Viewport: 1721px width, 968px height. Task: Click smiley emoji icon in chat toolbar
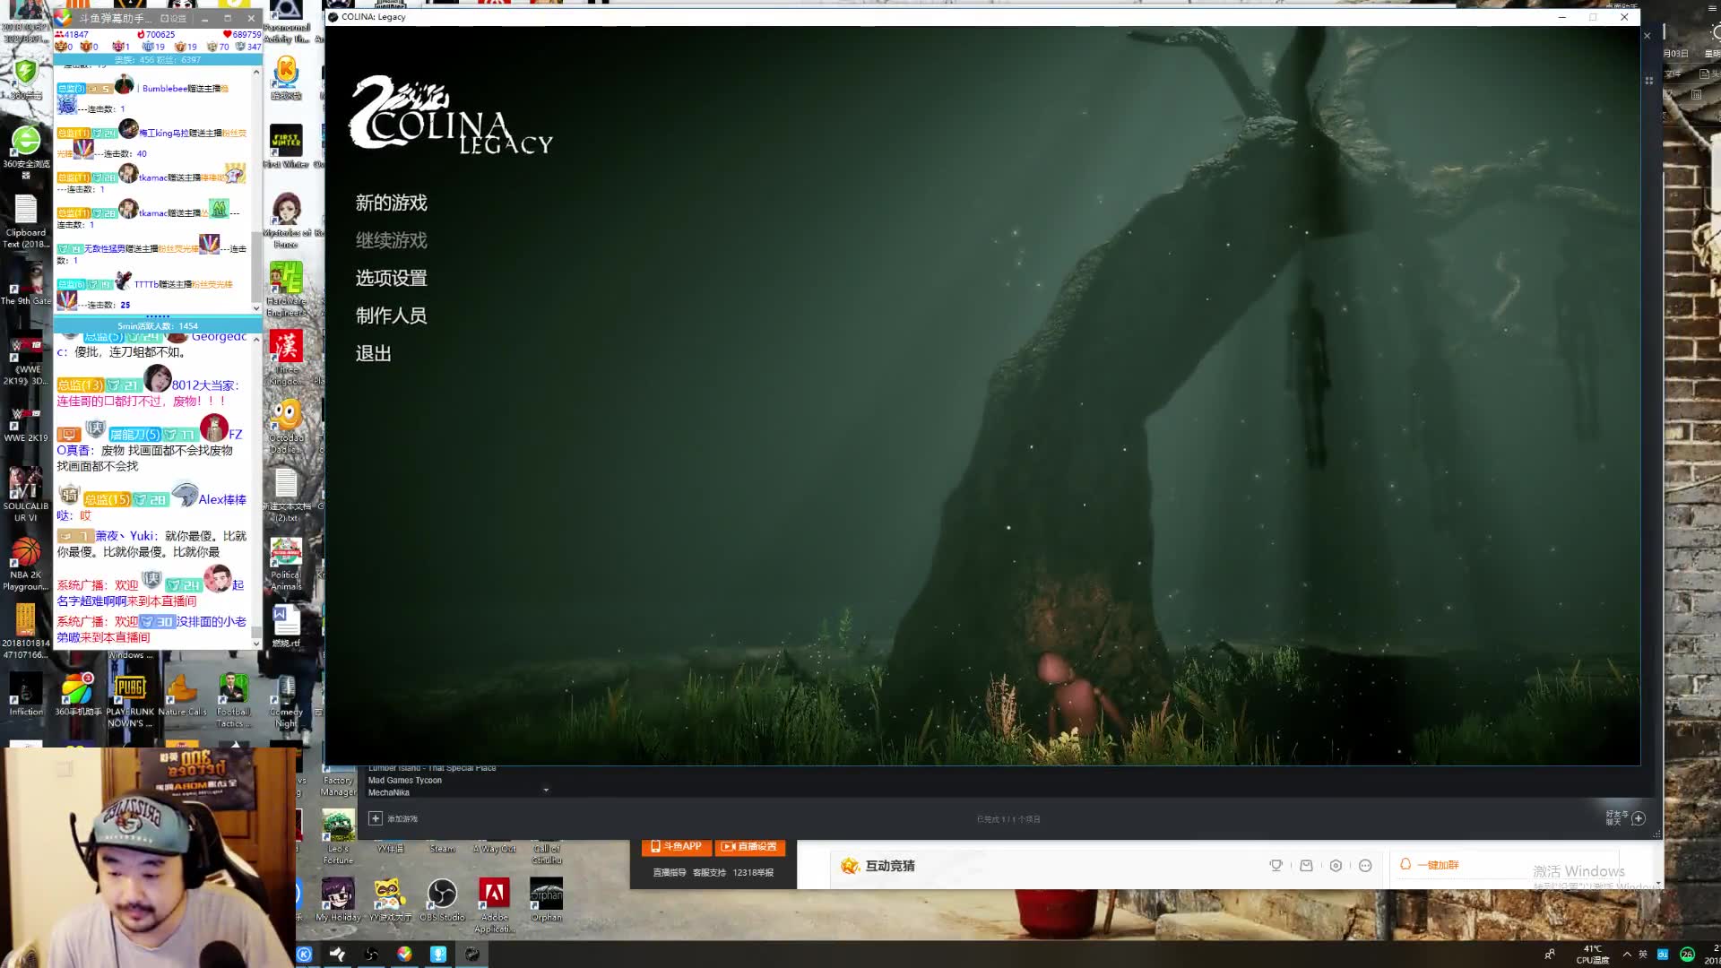pos(1365,866)
